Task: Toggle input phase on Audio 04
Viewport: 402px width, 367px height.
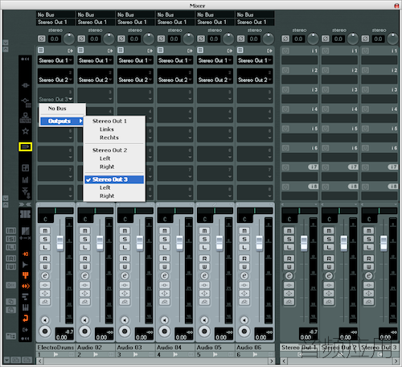Action: (x=161, y=39)
